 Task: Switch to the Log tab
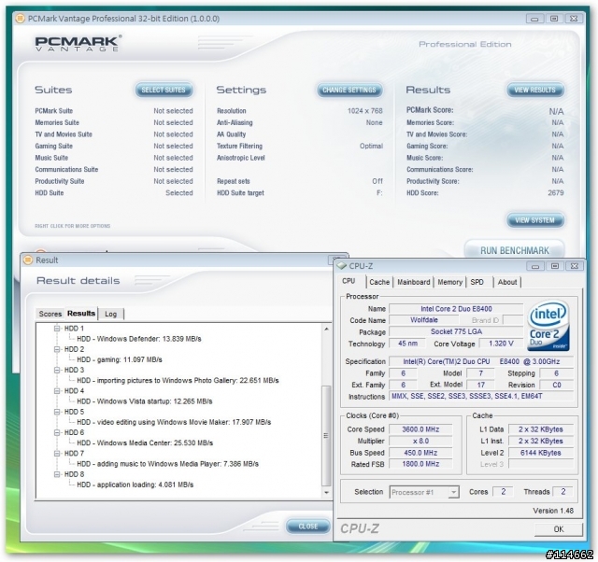tap(110, 314)
